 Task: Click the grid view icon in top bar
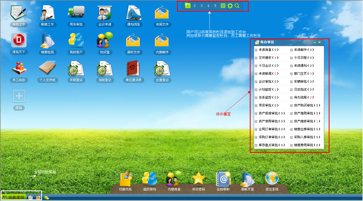pos(223,6)
